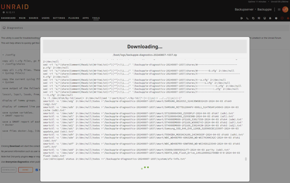Viewport: 290px width, 183px height.
Task: Click the smartctl '/dev/sdi' disk2 log line
Action: 143,122
